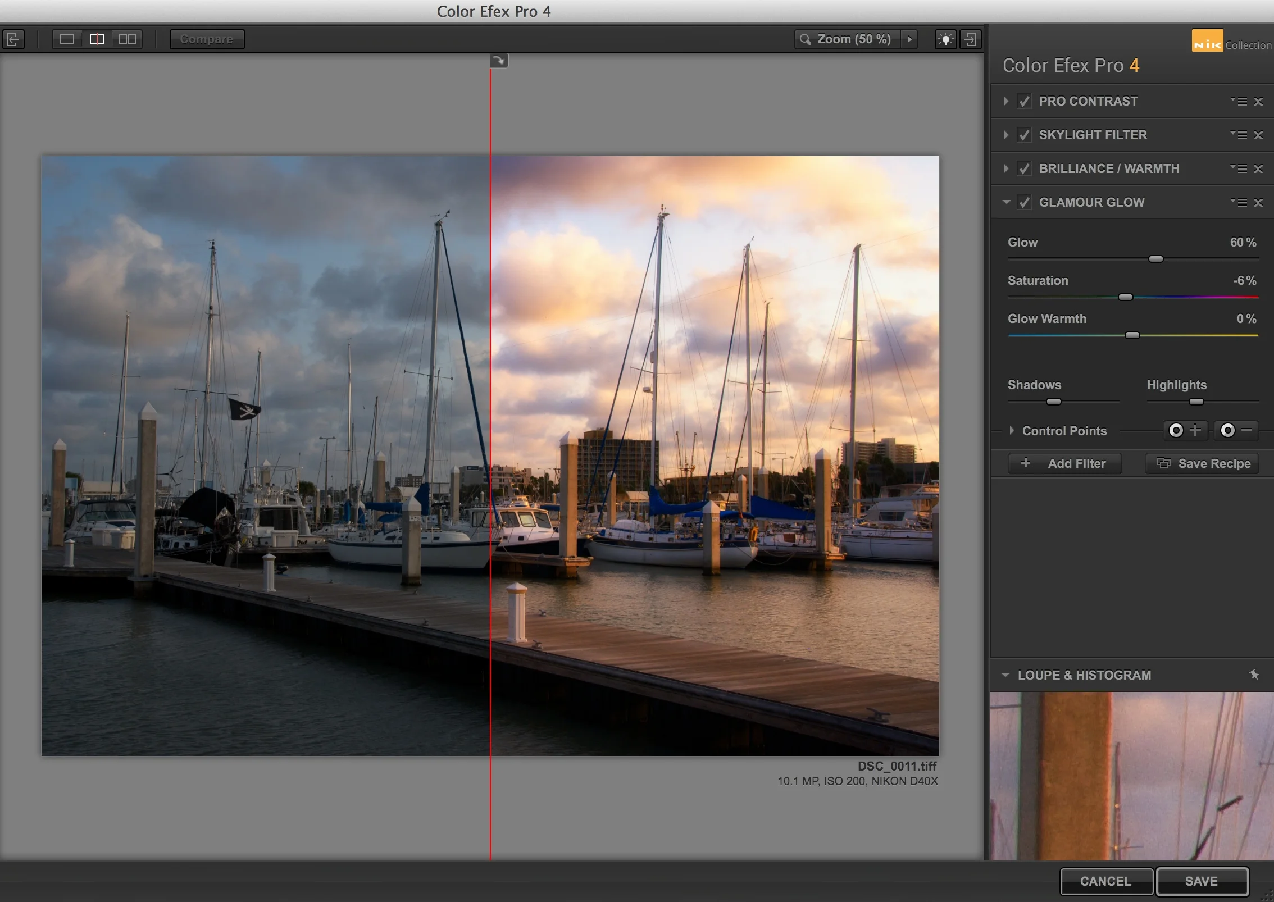The width and height of the screenshot is (1274, 902).
Task: Collapse the Glamour Glow filter
Action: 1006,202
